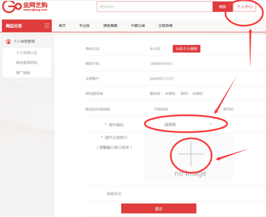Open the 摸鱼集藏 navigation item
This screenshot has width=266, height=217.
tap(110, 25)
